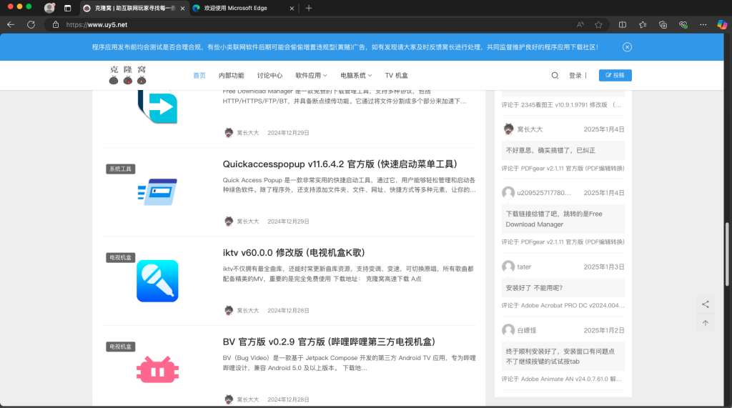
Task: Click the 登录 login link
Action: (x=575, y=75)
